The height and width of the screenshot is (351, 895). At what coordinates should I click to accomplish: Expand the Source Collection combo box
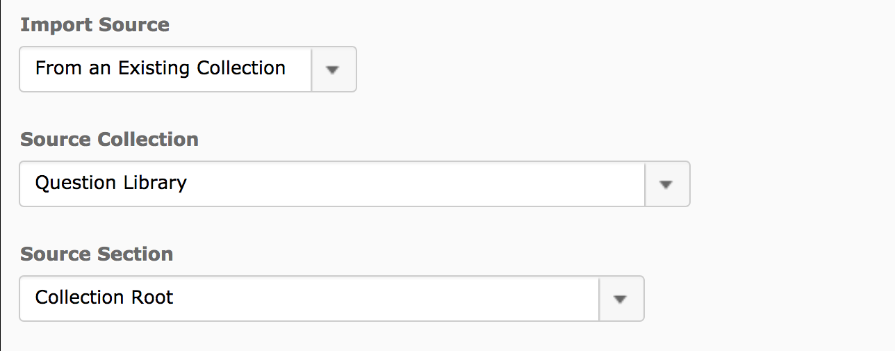click(x=354, y=184)
